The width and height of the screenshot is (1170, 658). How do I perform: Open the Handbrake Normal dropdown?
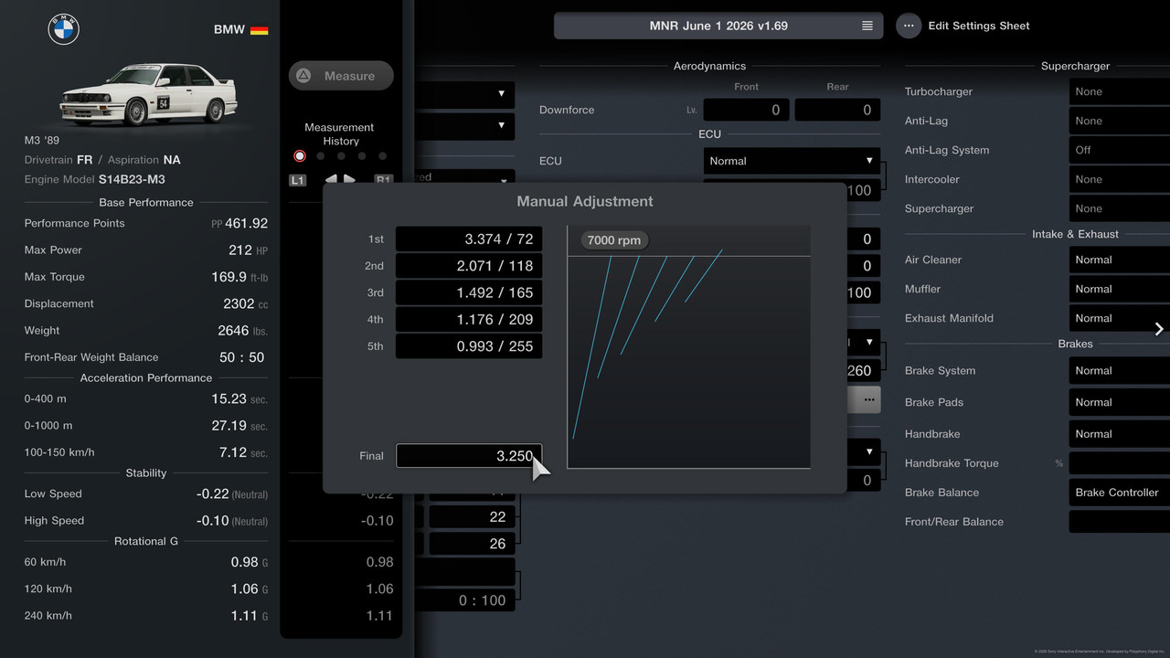1120,434
